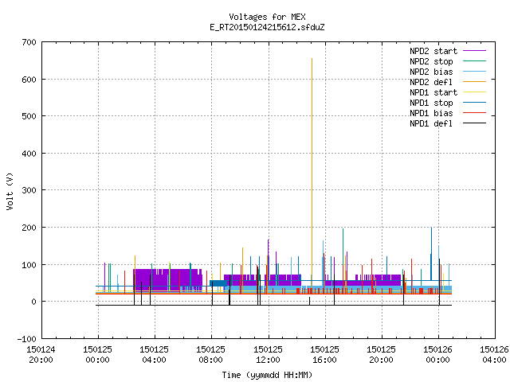Click the purple NPD2 start legend line

pyautogui.click(x=474, y=51)
